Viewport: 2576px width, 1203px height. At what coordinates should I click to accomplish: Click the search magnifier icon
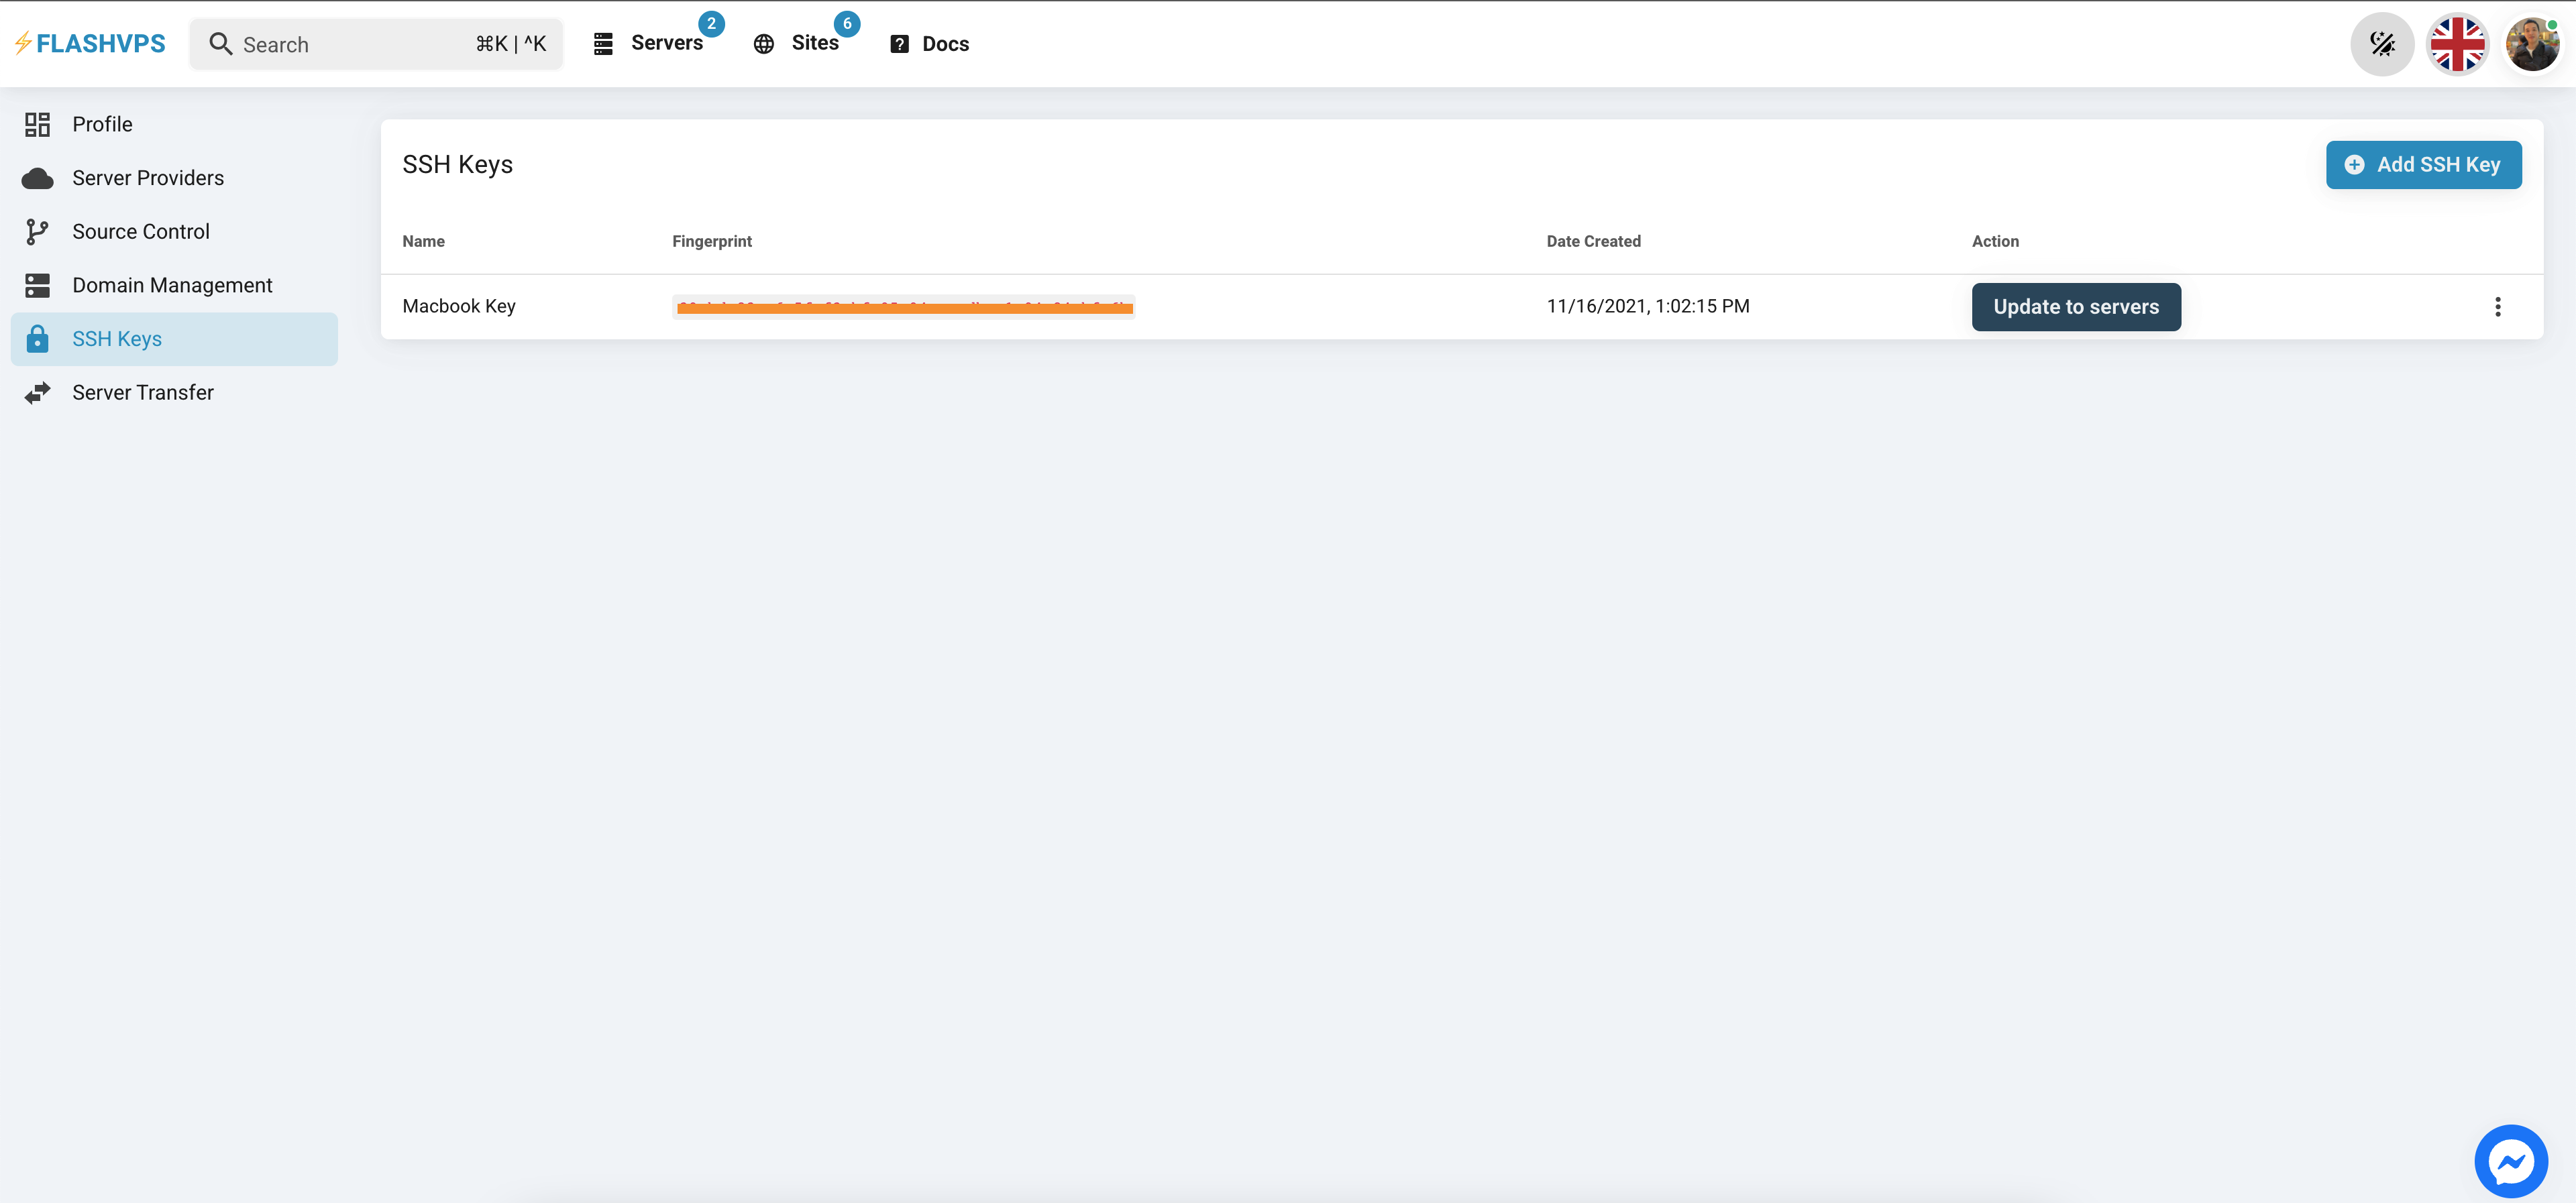click(222, 44)
